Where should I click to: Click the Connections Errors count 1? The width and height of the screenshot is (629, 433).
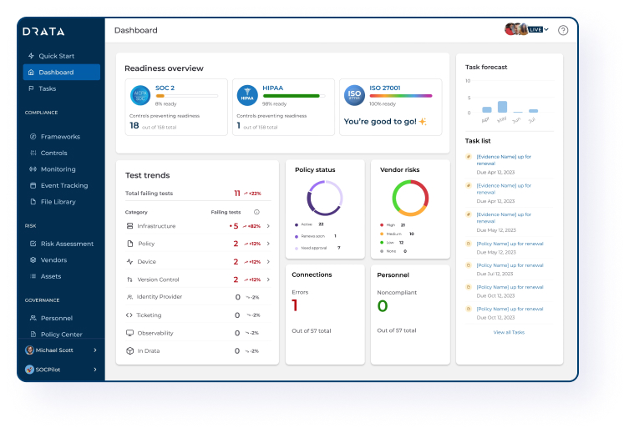(295, 305)
